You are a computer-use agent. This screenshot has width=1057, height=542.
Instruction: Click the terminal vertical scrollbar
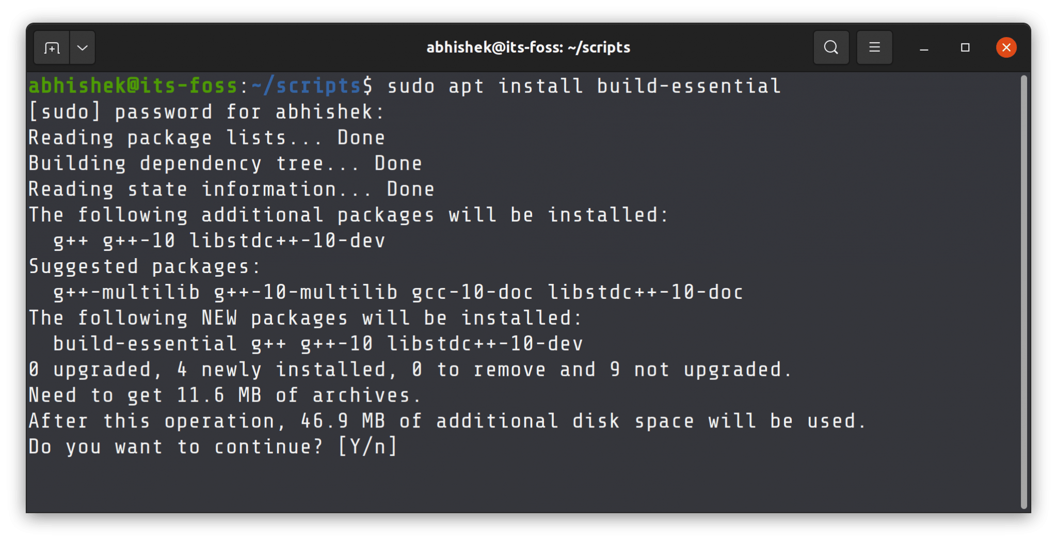(x=1024, y=292)
